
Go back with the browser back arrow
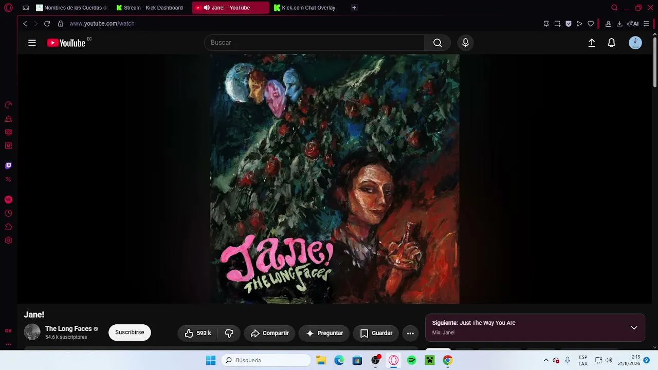[25, 24]
